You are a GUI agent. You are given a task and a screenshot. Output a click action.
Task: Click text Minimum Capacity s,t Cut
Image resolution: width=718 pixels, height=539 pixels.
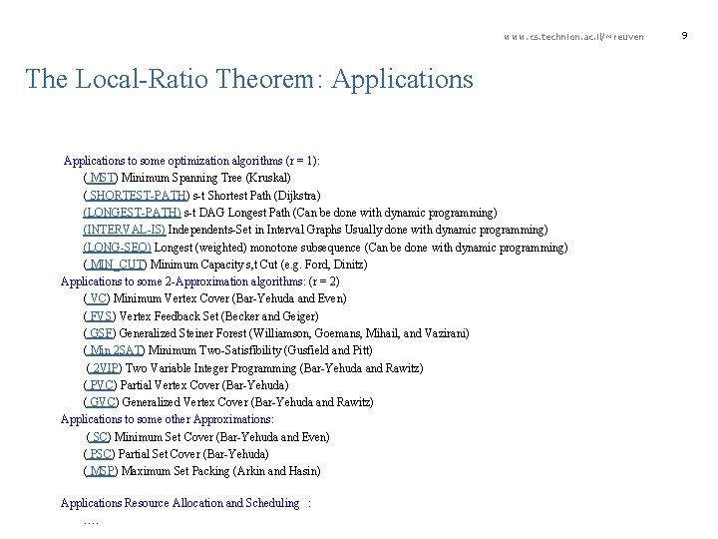point(213,265)
